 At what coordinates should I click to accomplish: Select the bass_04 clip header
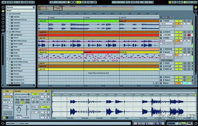pyautogui.click(x=139, y=21)
